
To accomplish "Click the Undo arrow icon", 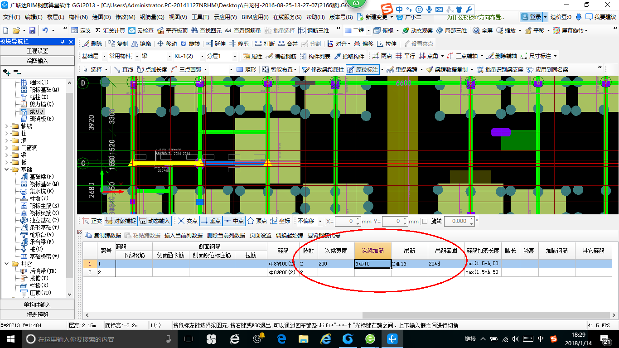I will [45, 30].
